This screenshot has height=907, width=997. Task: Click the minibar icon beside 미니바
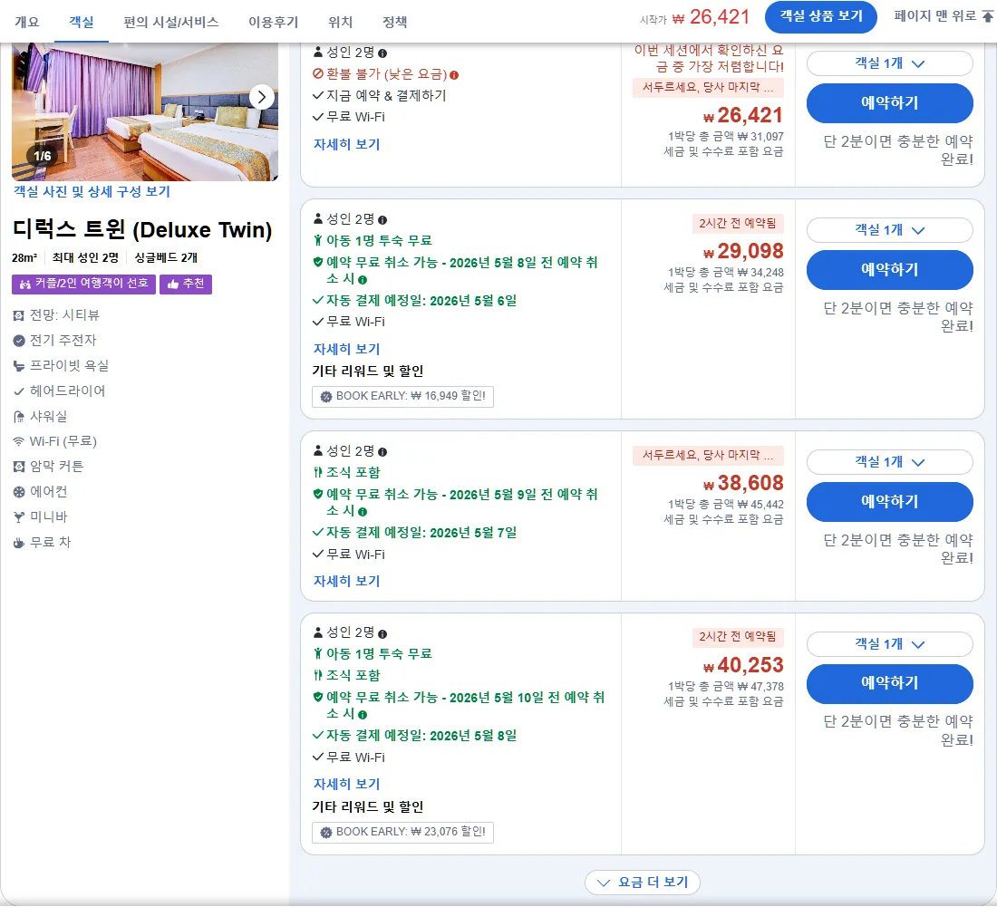[19, 517]
